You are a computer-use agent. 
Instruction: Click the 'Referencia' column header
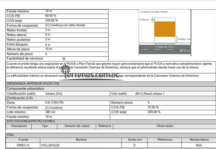coord(165,140)
